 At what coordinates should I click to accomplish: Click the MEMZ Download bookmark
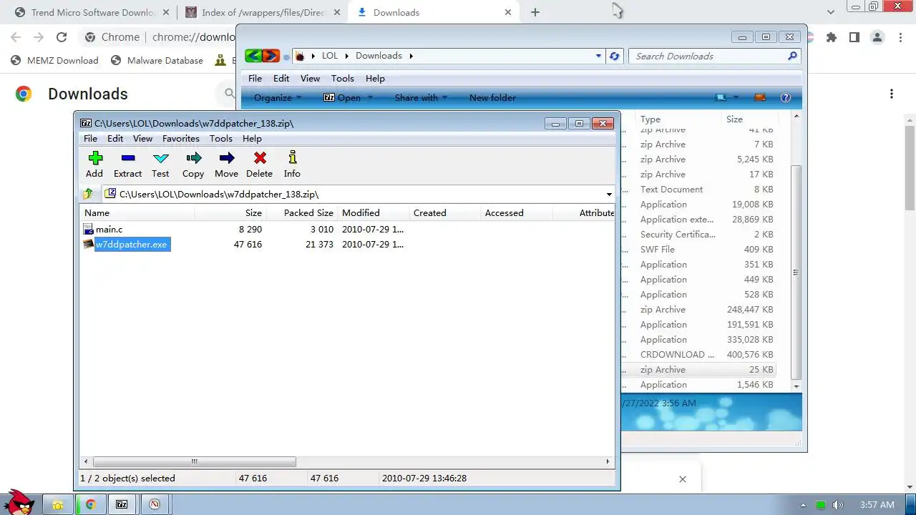pos(54,60)
